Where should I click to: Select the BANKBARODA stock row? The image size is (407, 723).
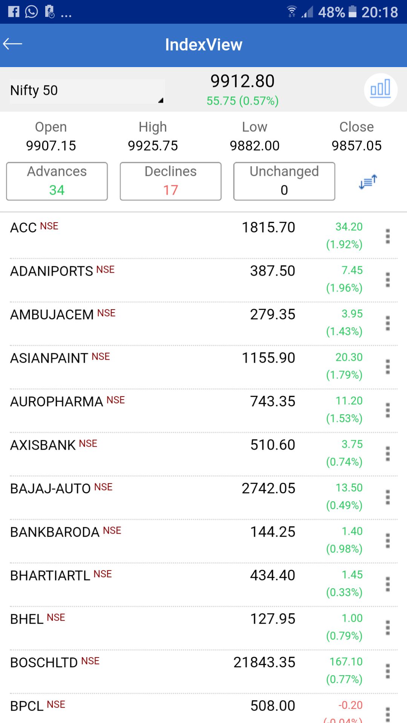(151, 541)
